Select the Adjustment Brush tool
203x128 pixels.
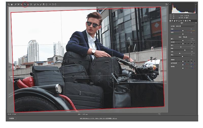click(41, 4)
